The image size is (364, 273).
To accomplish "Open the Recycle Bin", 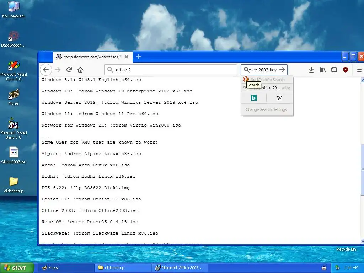I will click(x=346, y=249).
